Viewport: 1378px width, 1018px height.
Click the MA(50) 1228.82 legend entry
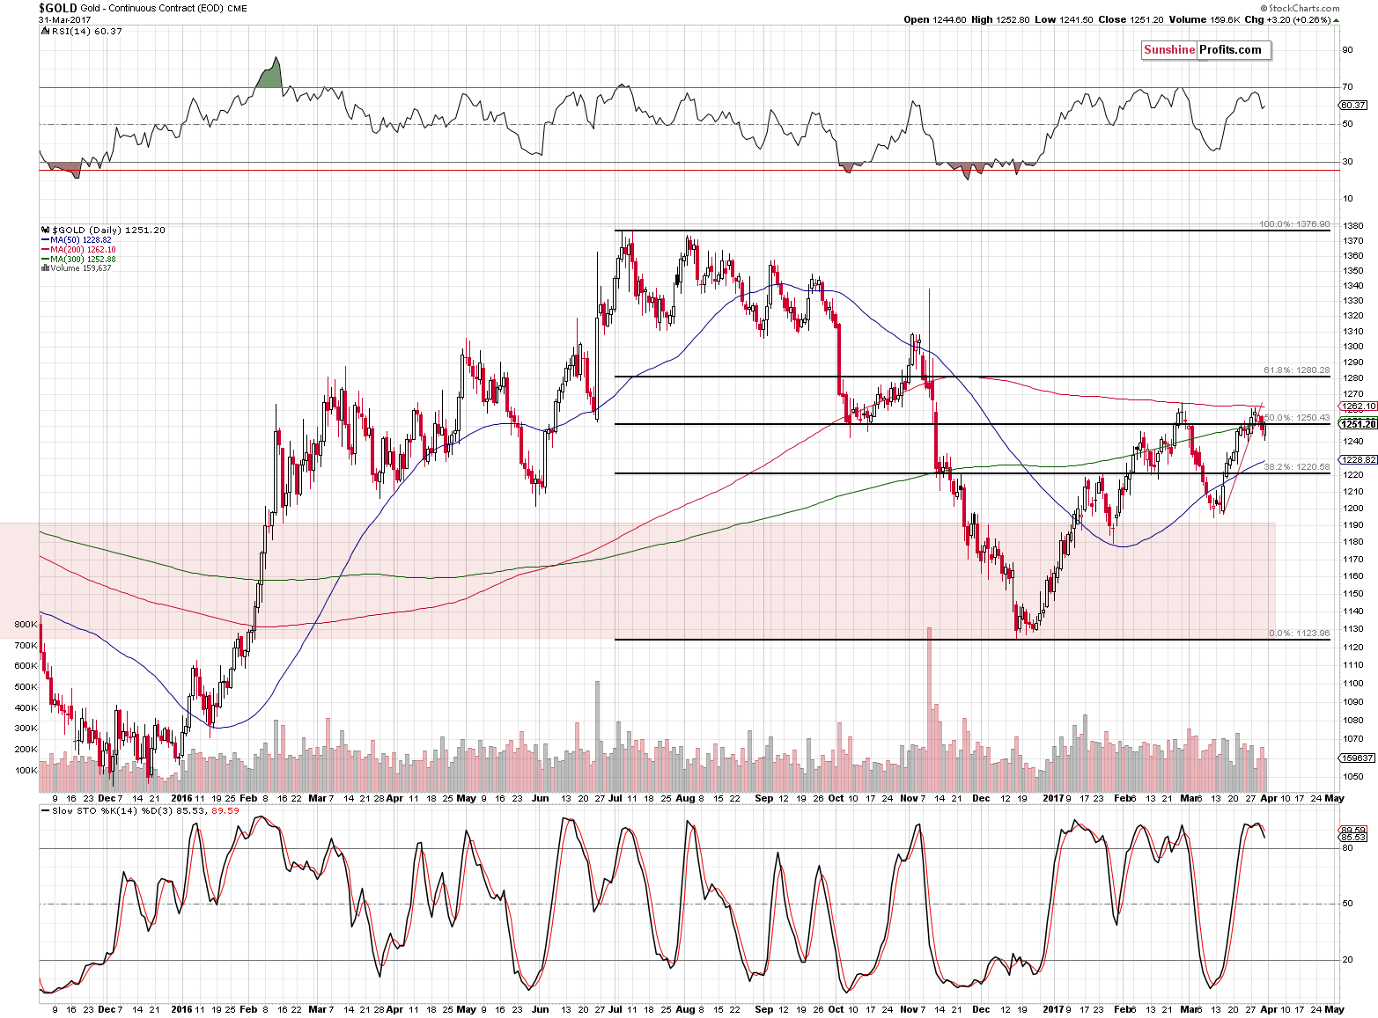[81, 240]
